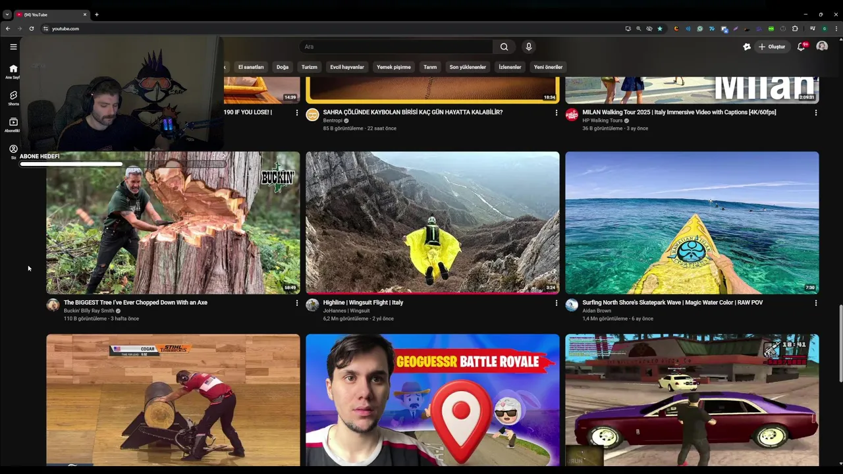Screen dimensions: 843x474
Task: Play the GeoGuessr Battle Royale thumbnail
Action: click(433, 400)
